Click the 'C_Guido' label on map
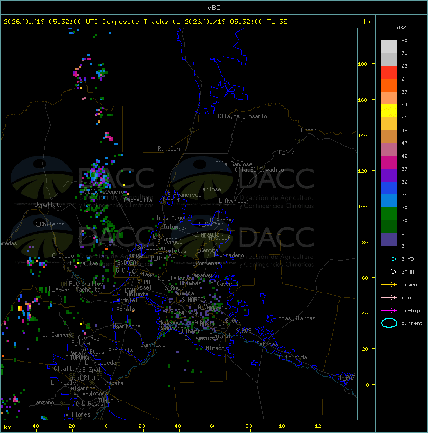Screen dimensions: 428x433 click(63, 256)
